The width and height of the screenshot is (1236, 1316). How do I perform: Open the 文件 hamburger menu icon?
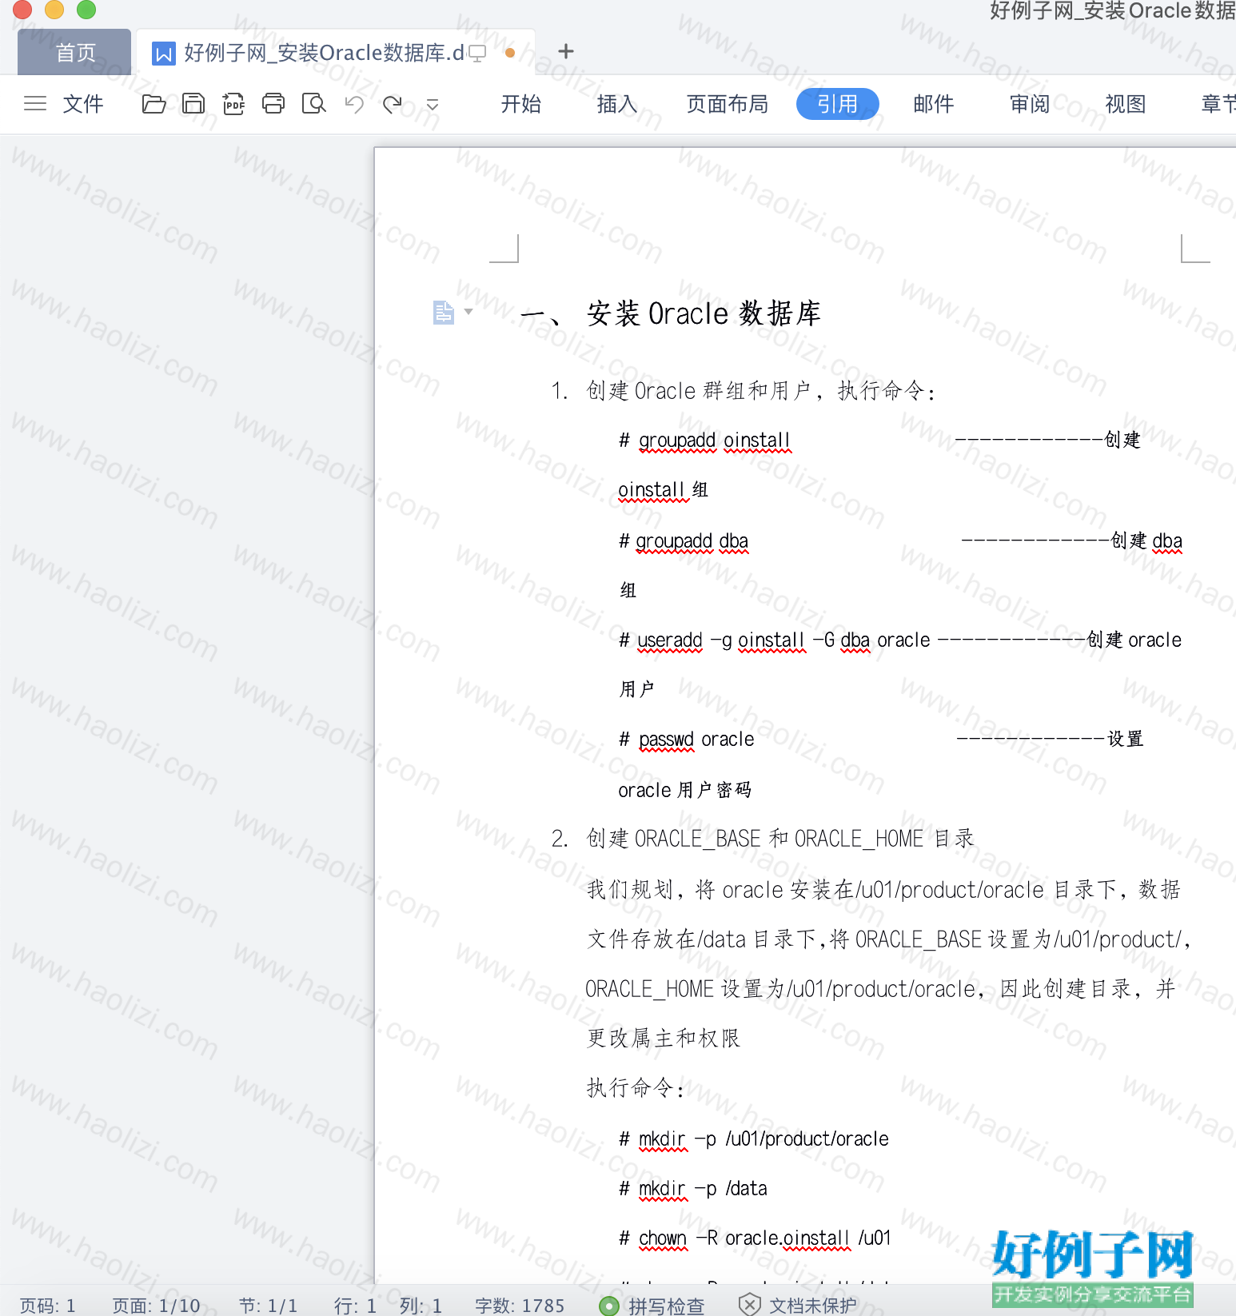[35, 104]
